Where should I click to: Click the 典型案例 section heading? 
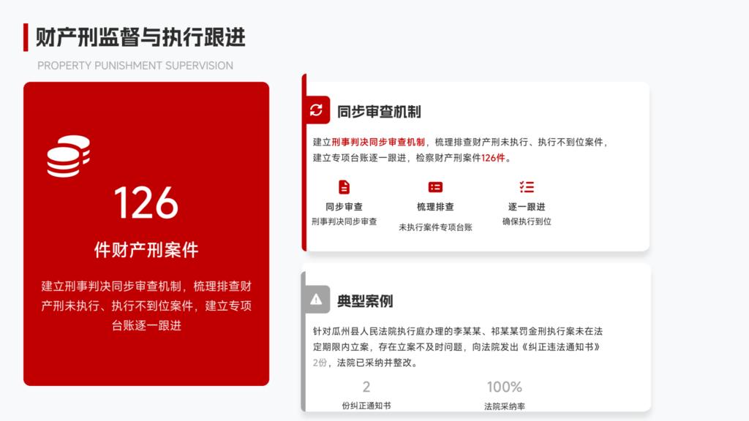tap(365, 300)
